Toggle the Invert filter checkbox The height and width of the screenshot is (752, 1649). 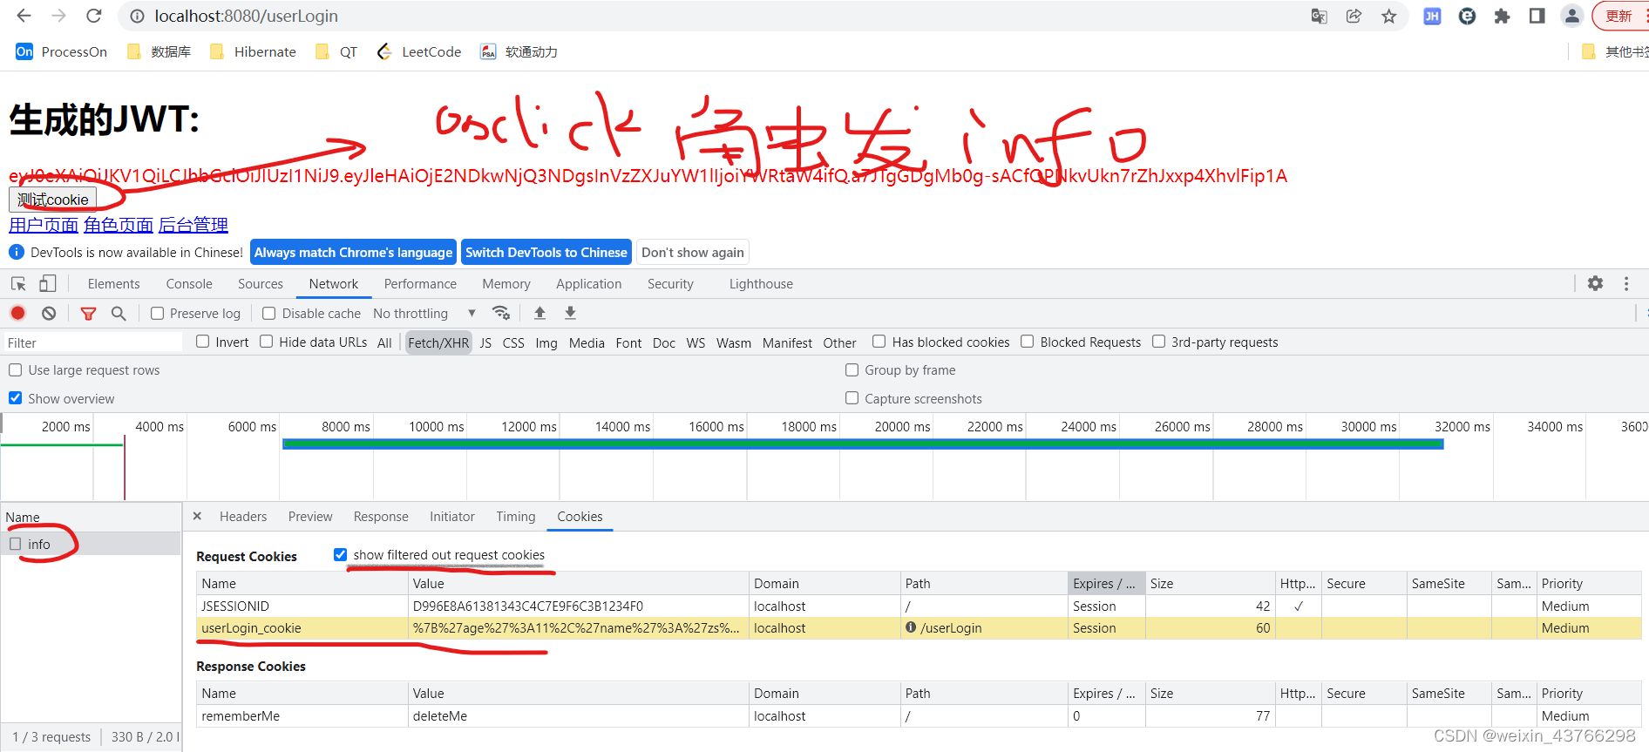click(x=202, y=342)
